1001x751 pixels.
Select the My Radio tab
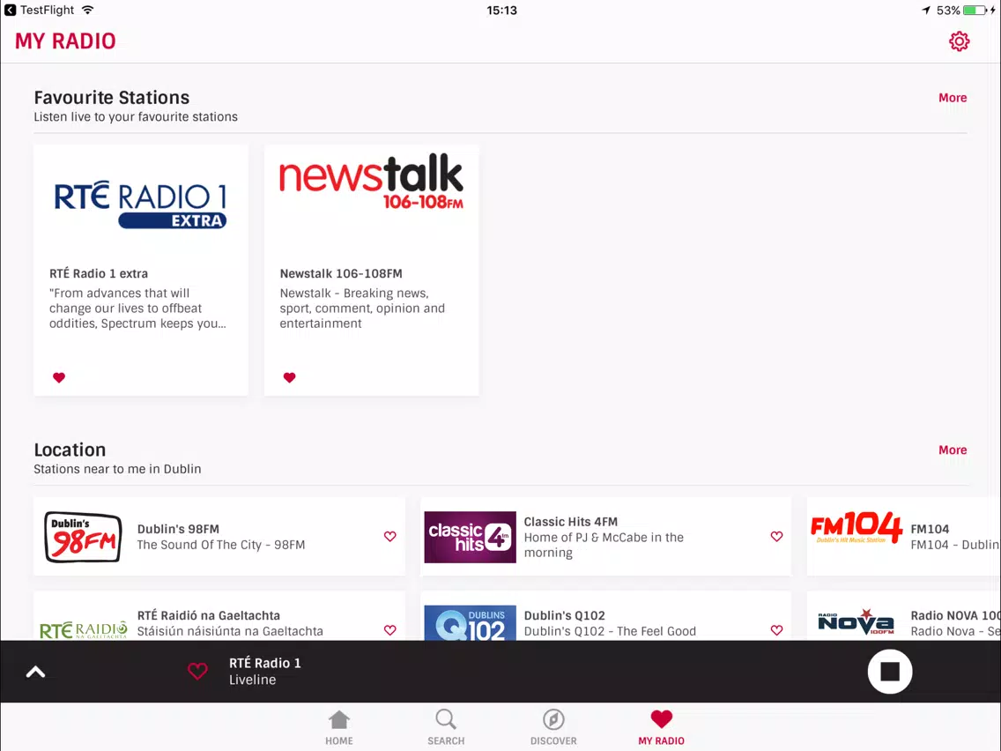click(662, 728)
